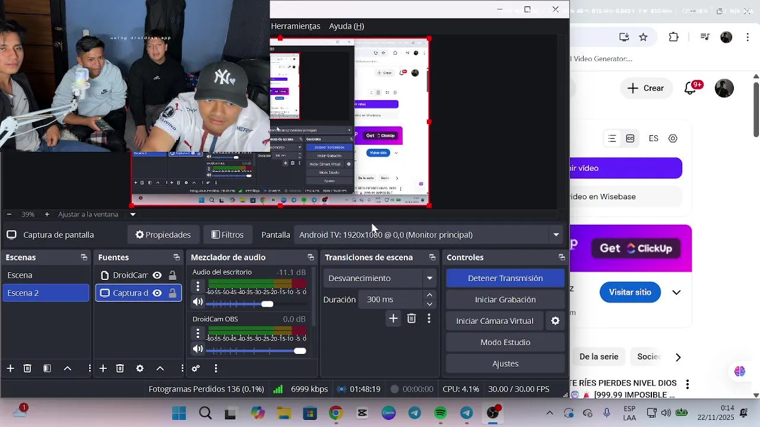Screen dimensions: 760x427
Task: Open Escenas panel overflow dots
Action: pyautogui.click(x=90, y=368)
